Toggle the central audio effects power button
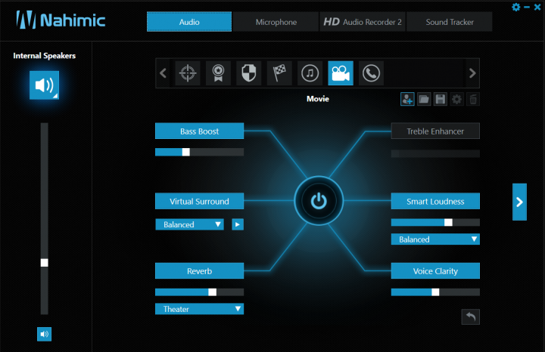 click(x=319, y=201)
